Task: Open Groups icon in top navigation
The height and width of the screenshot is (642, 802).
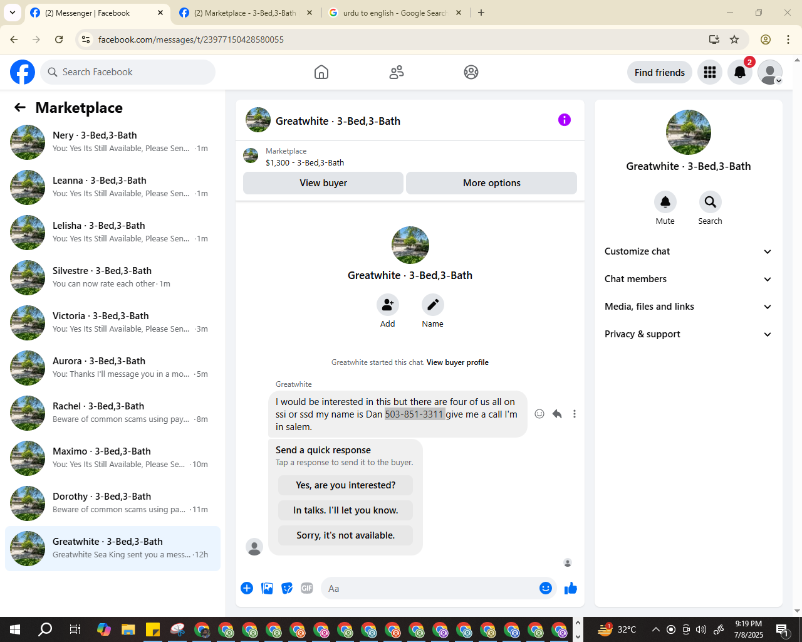Action: pyautogui.click(x=471, y=72)
